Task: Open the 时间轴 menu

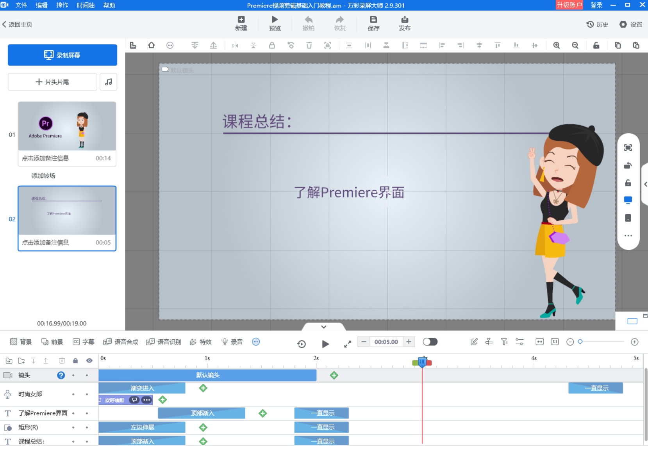Action: tap(86, 5)
